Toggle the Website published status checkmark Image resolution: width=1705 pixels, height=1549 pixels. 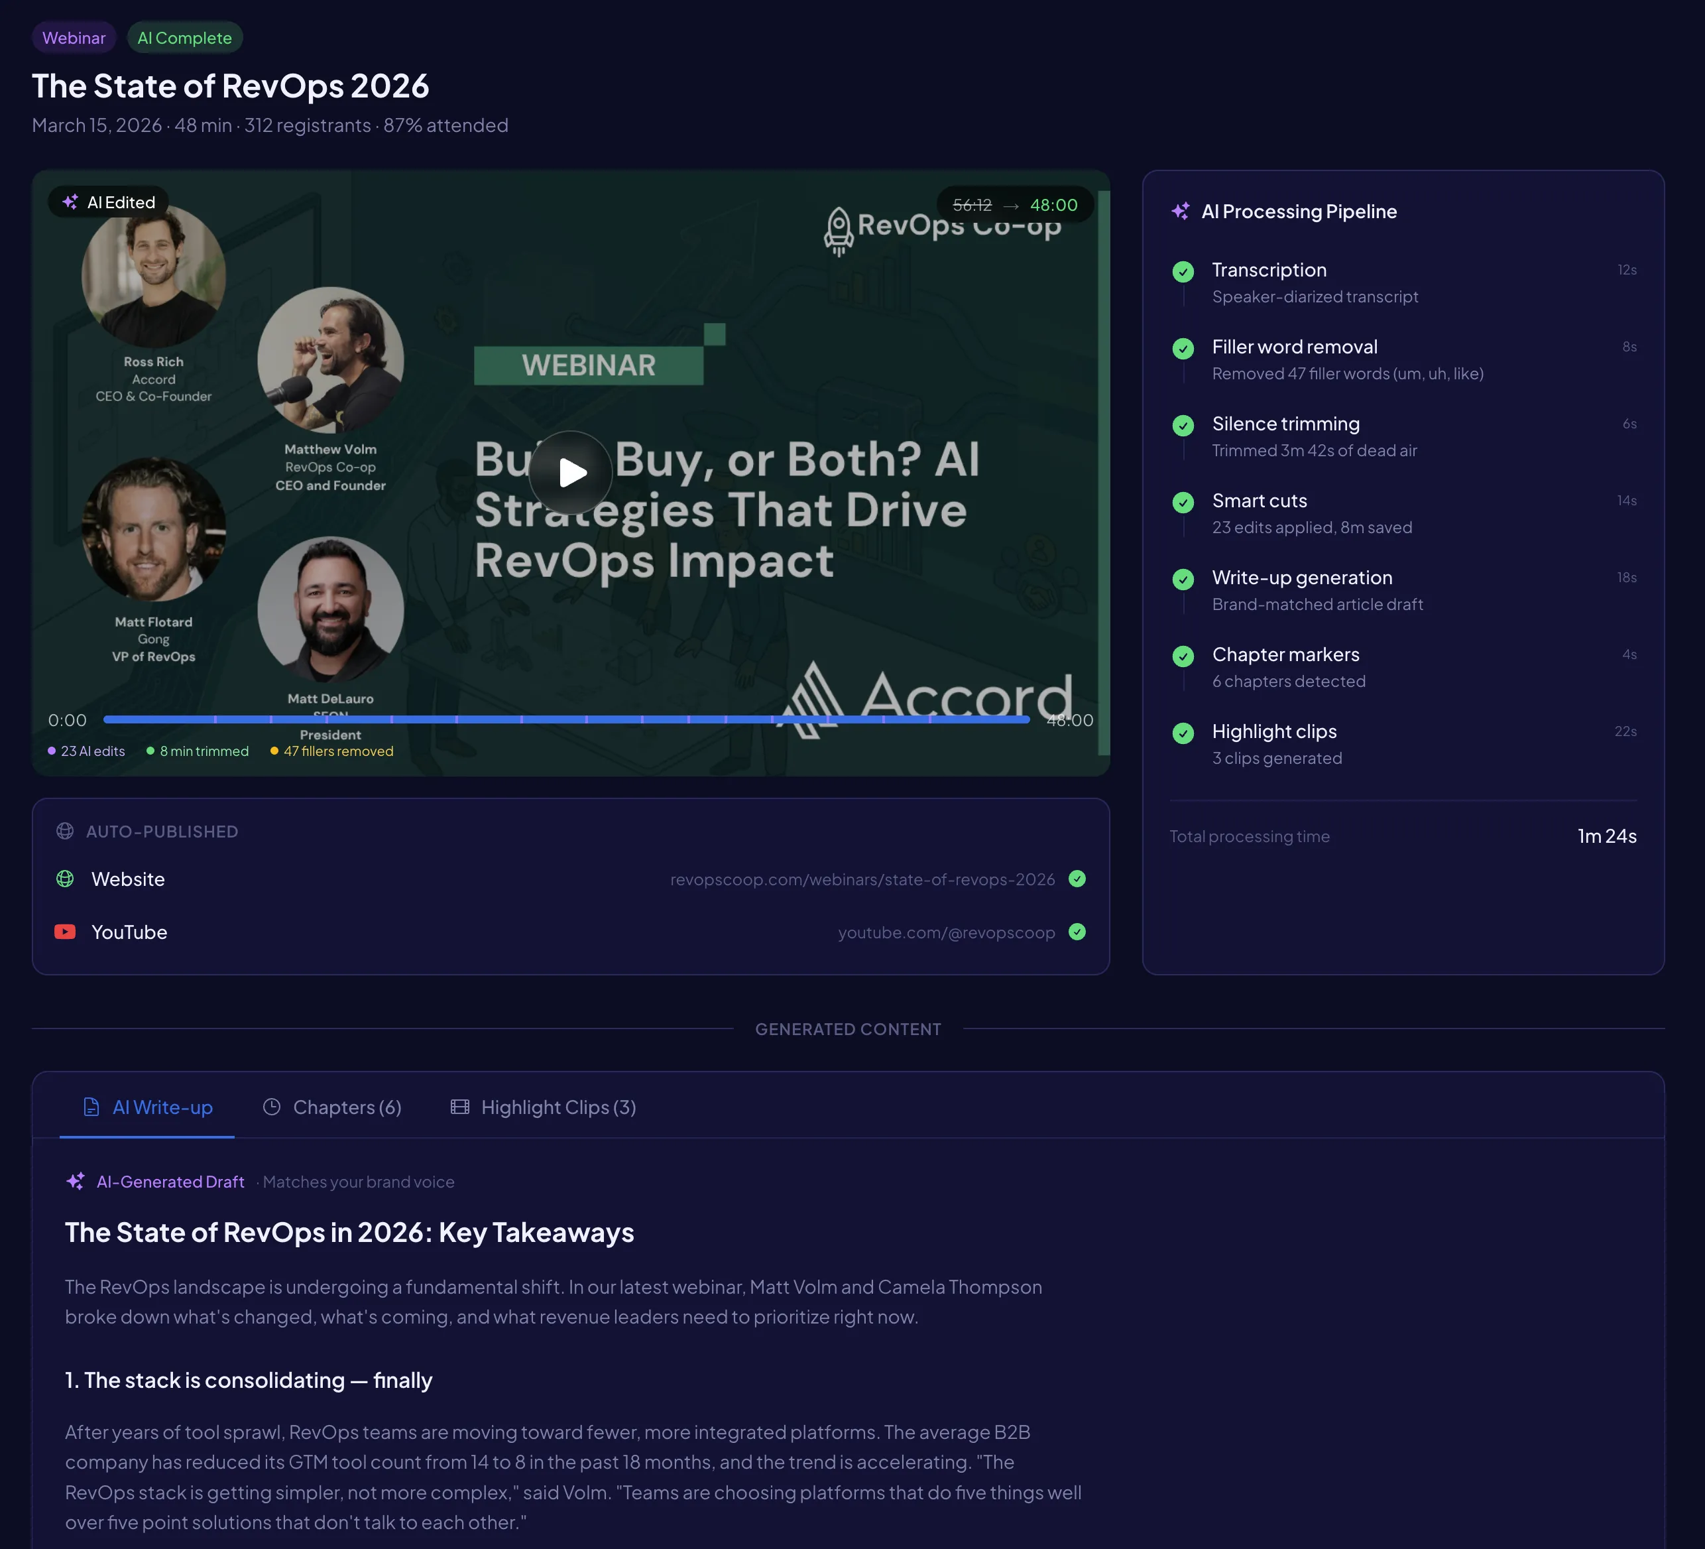[1077, 879]
